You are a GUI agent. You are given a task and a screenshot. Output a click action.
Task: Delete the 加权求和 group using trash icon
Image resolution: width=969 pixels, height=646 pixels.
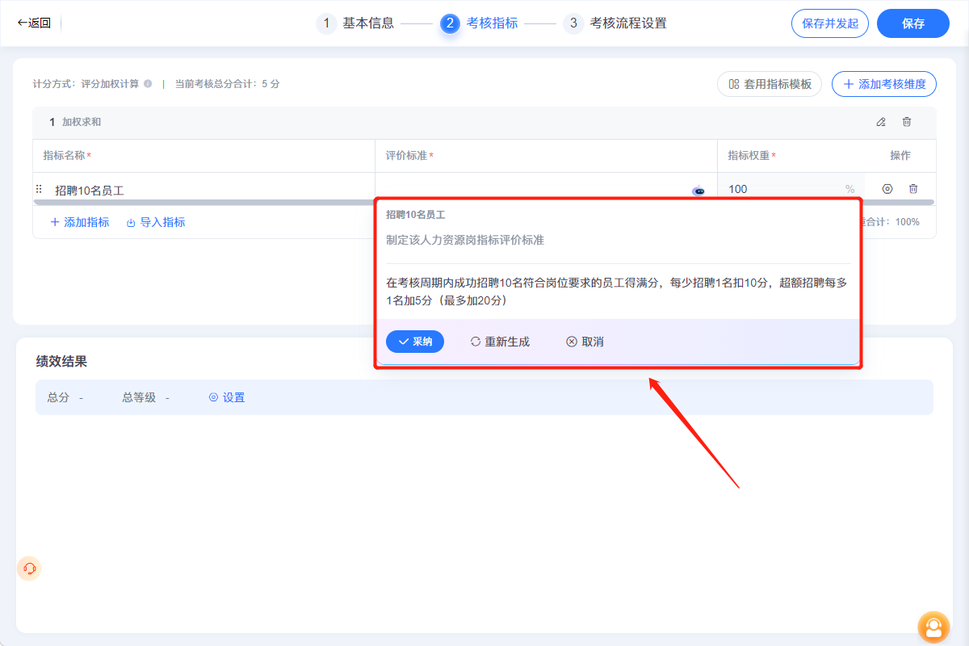(907, 122)
